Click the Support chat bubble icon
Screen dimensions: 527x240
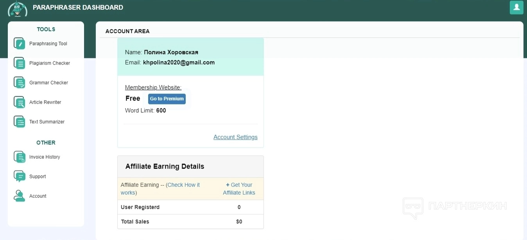pos(20,176)
